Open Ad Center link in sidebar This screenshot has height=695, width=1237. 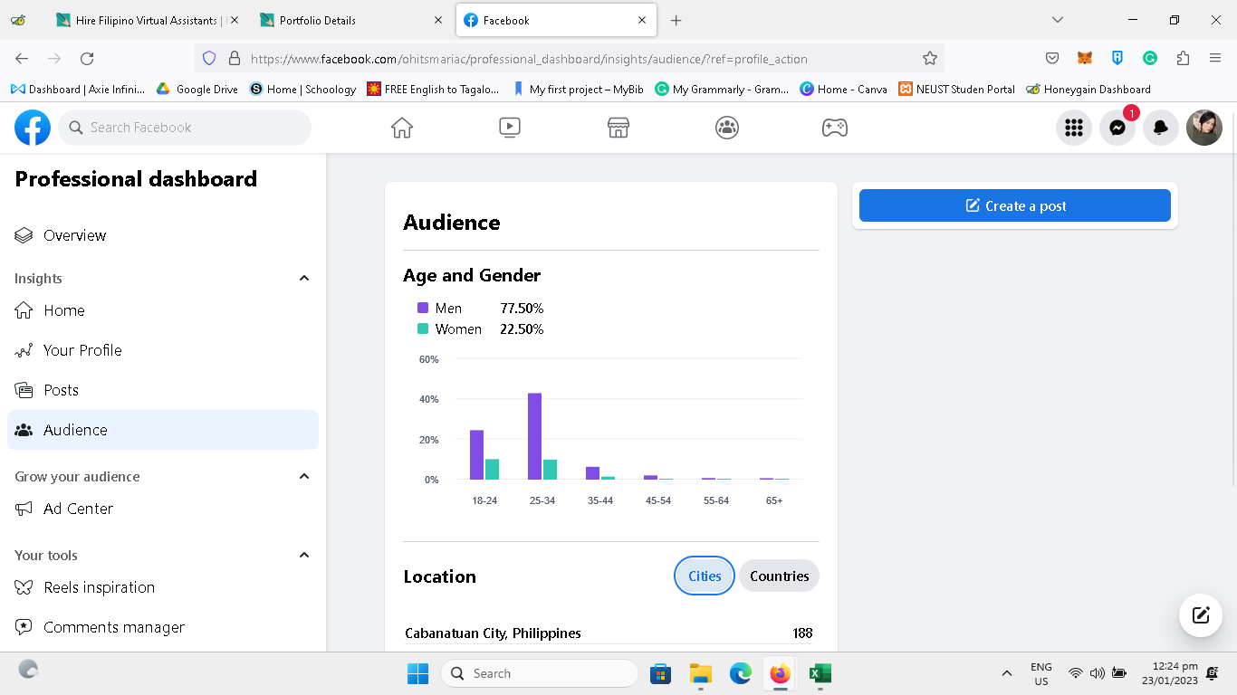click(78, 509)
